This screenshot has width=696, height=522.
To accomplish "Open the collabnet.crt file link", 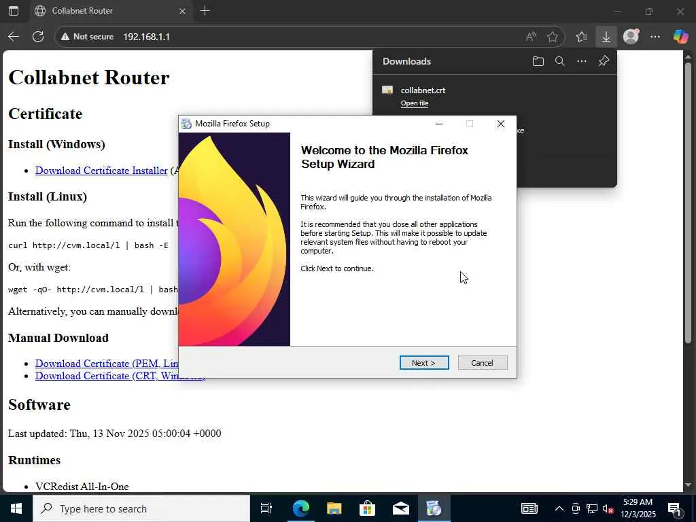I will pos(415,103).
